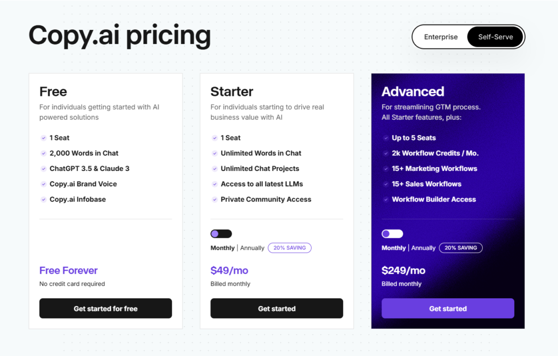Click Get started in the Starter plan
Viewport: 558px width, 356px height.
pos(277,308)
